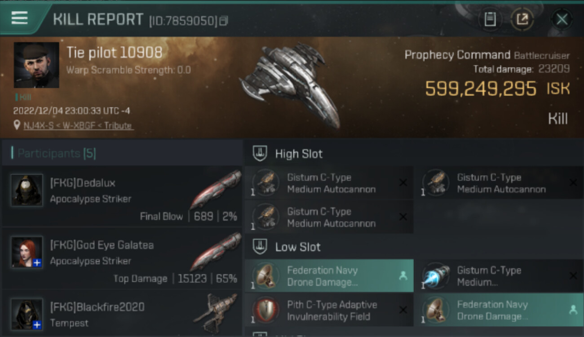Image resolution: width=584 pixels, height=337 pixels.
Task: Follow the NJ4X-S location link
Action: coord(79,126)
